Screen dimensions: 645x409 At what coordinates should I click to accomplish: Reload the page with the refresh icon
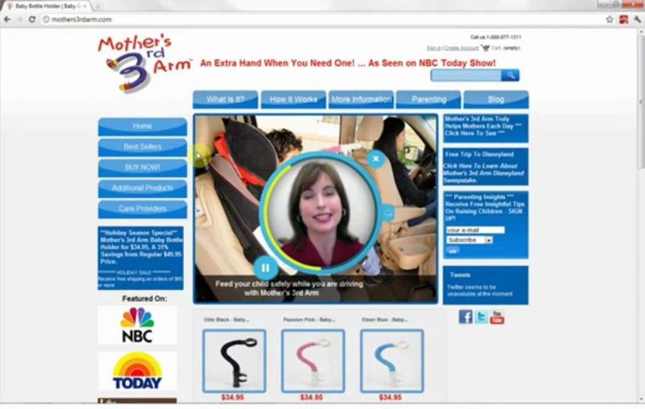[x=32, y=19]
